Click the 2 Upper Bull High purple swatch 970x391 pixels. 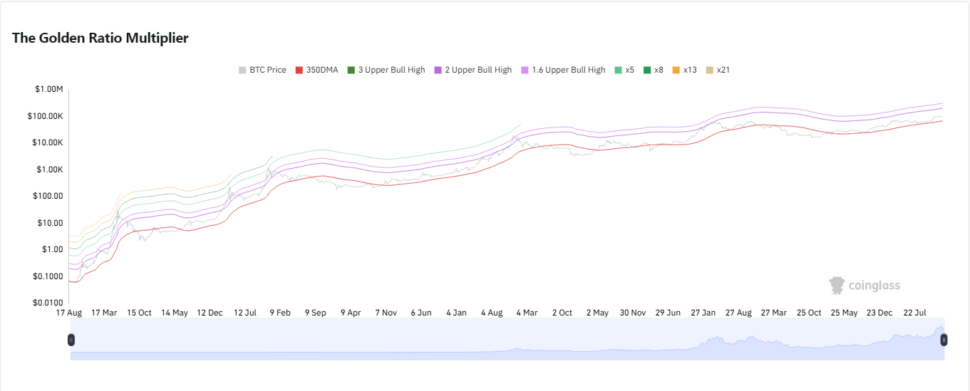click(438, 70)
